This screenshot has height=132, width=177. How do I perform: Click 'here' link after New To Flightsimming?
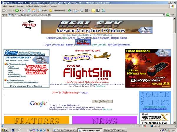[86, 93]
